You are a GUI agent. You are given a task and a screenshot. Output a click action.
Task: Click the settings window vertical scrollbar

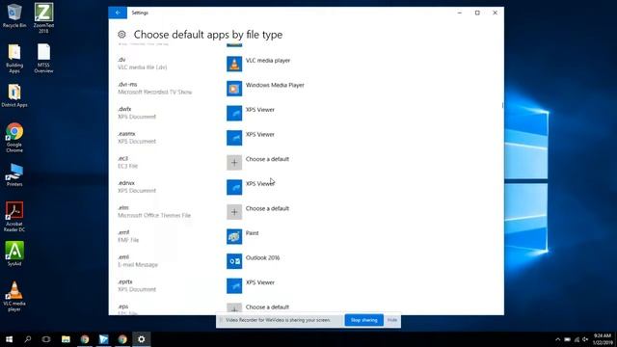click(x=502, y=105)
